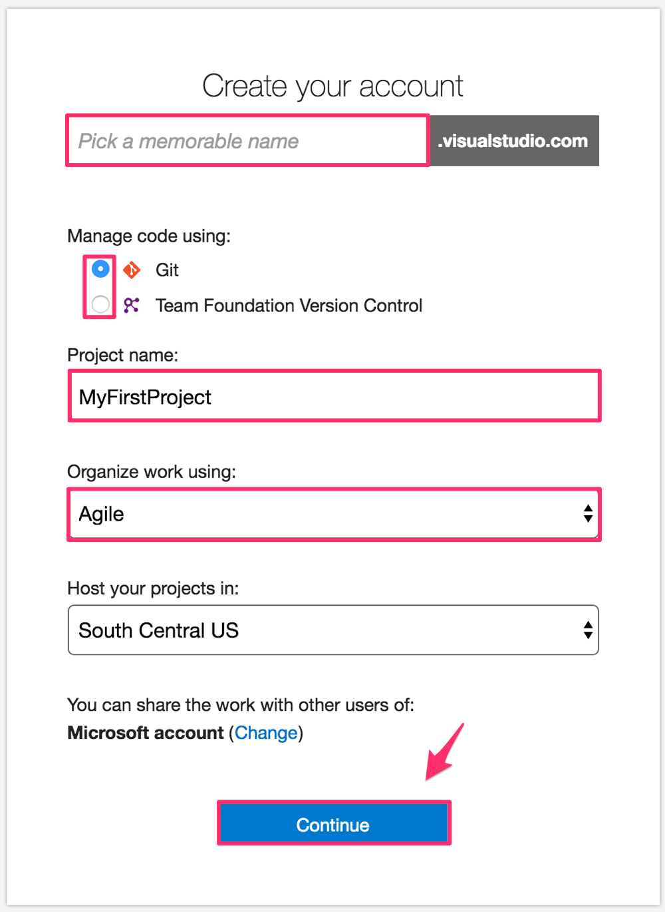The height and width of the screenshot is (912, 665).
Task: Click the "Project name:" label
Action: [x=123, y=355]
